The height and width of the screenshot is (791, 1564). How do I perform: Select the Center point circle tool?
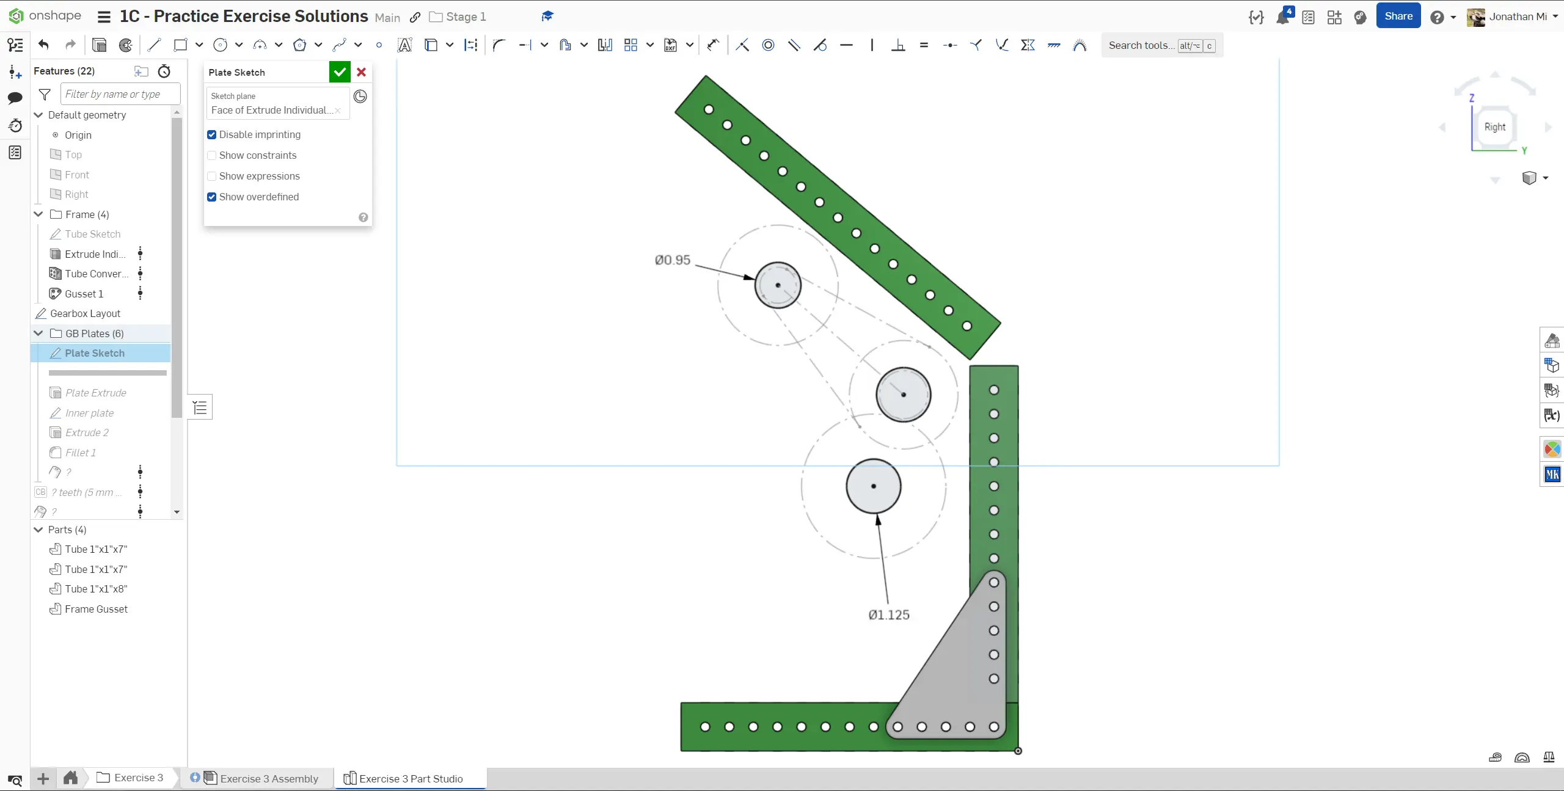coord(221,45)
